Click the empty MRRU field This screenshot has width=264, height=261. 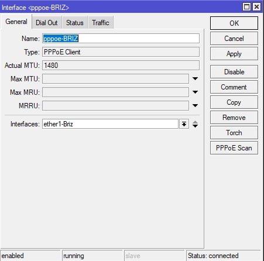(115, 106)
